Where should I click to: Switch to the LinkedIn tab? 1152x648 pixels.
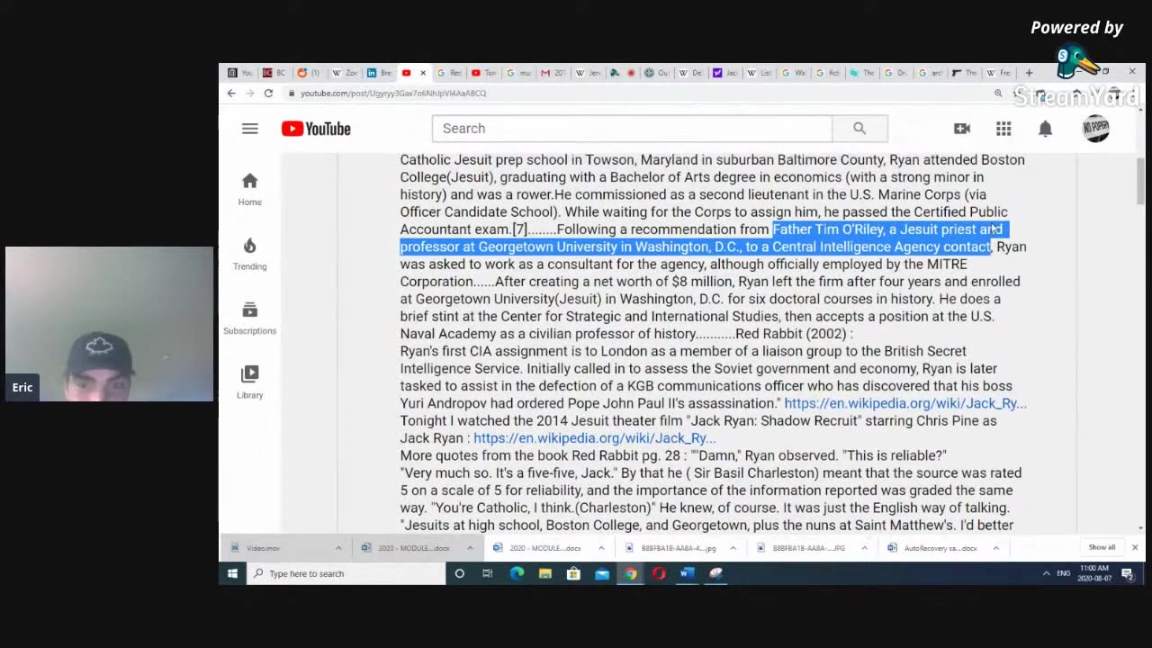point(379,73)
